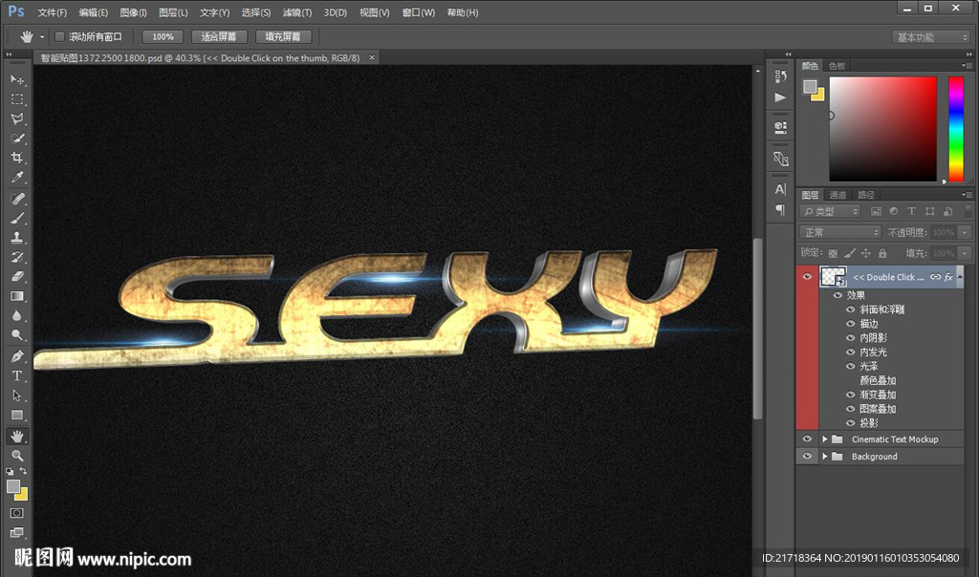
Task: Open the 滤镜(T) menu
Action: [x=297, y=12]
